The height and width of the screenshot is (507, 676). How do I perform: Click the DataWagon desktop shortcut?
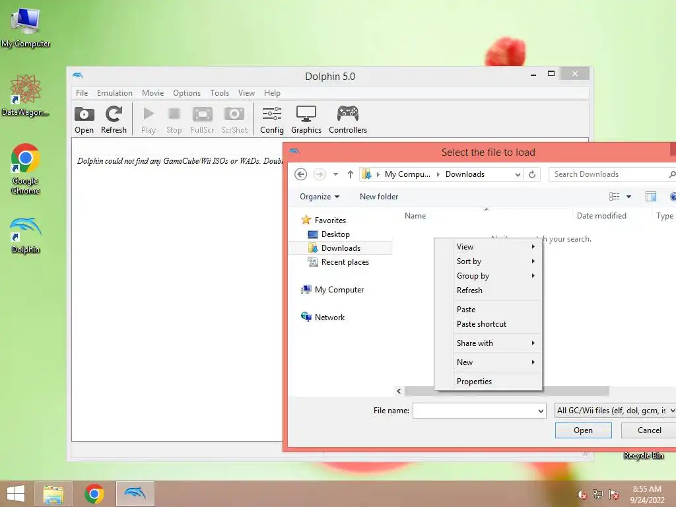(26, 95)
